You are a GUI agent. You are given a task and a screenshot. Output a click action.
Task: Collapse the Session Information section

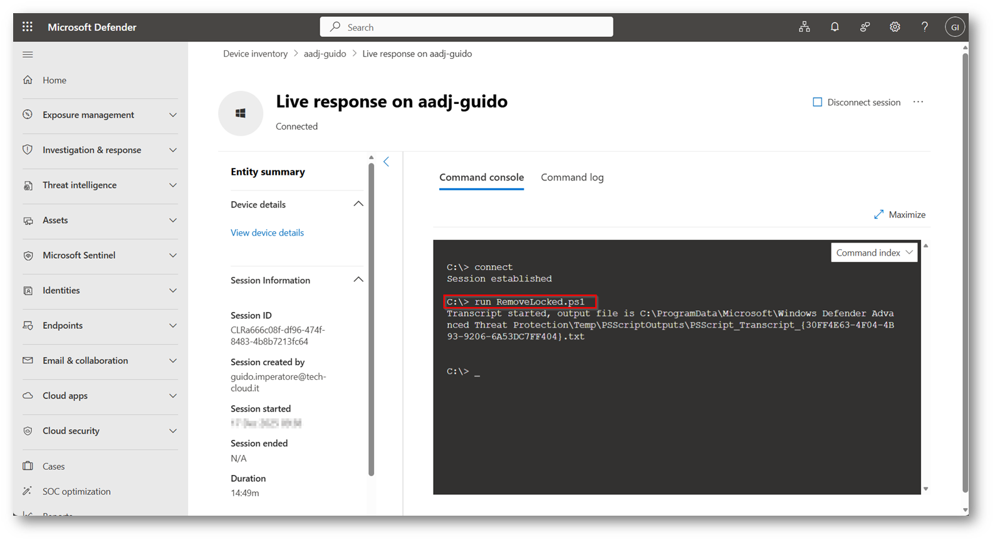pyautogui.click(x=358, y=279)
